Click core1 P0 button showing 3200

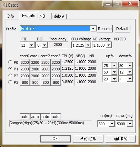pyautogui.click(x=35, y=62)
